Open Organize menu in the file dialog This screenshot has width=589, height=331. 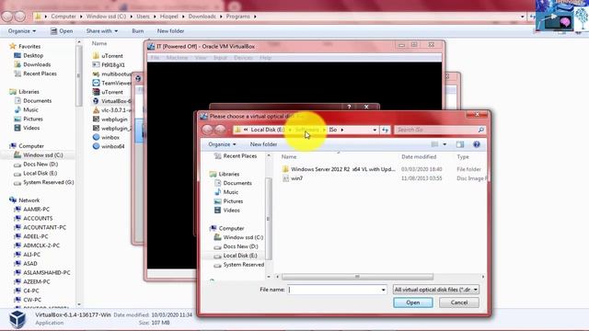coord(222,144)
